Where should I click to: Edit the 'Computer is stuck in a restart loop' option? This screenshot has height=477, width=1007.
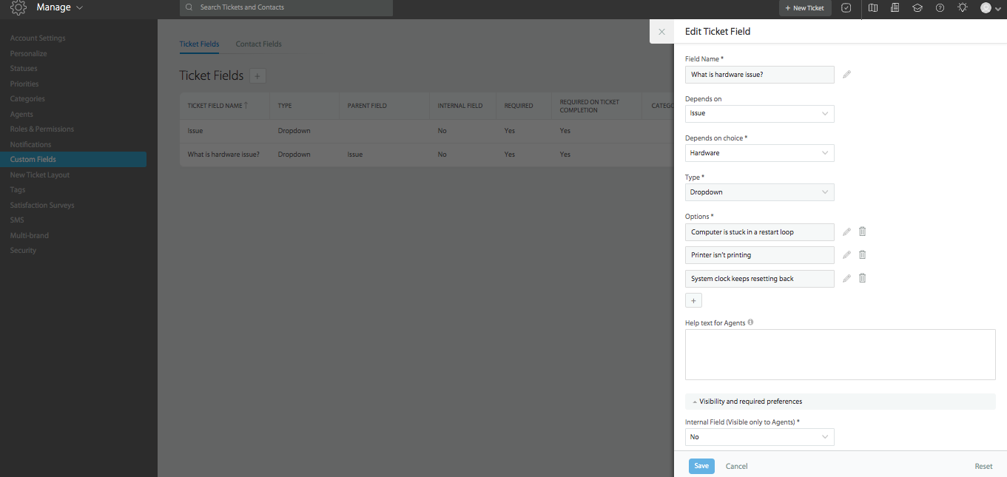coord(847,232)
